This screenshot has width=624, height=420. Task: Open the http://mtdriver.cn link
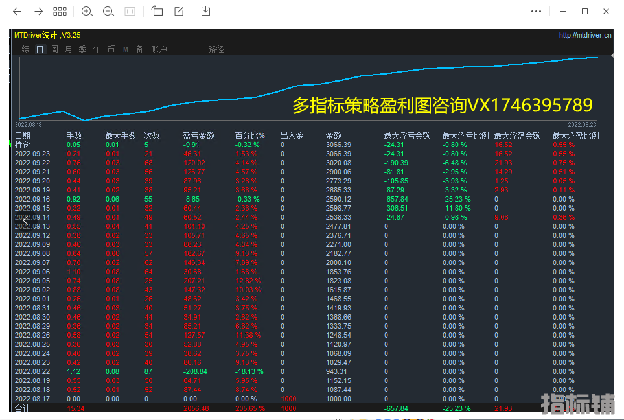(585, 36)
